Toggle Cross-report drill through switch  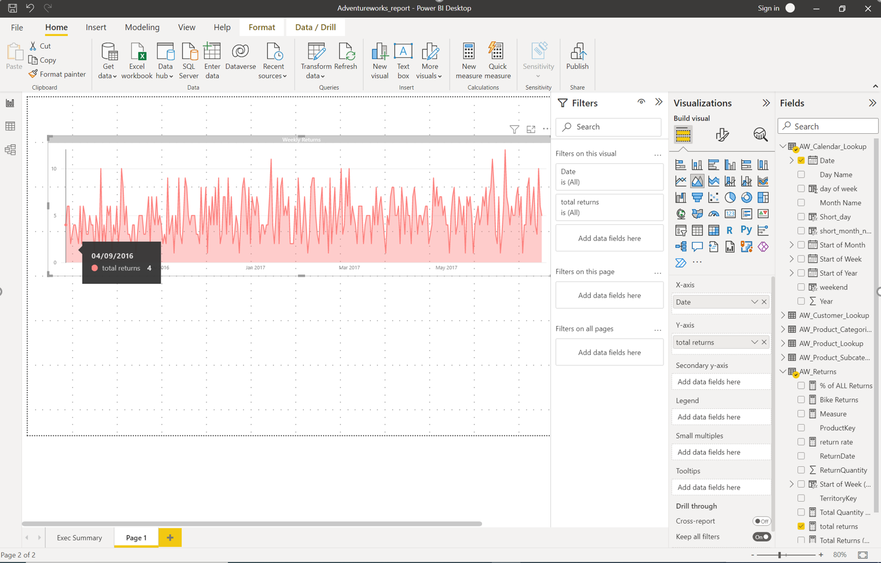[761, 521]
